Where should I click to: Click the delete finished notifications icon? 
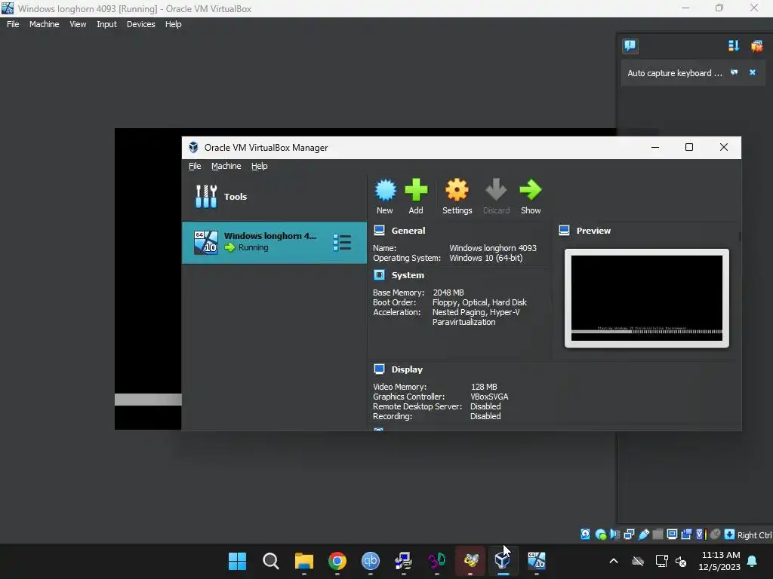(756, 46)
